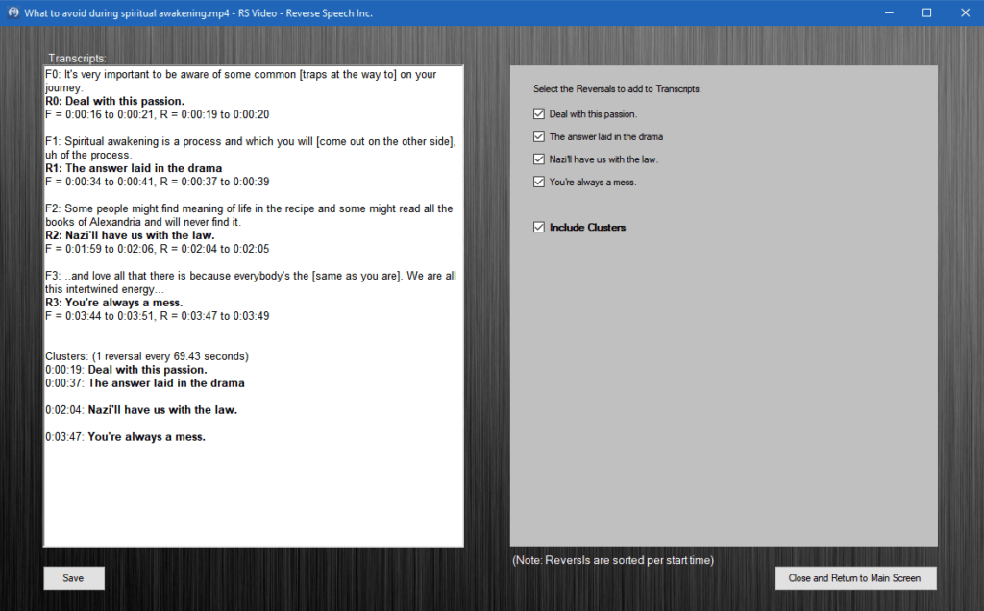The height and width of the screenshot is (611, 984).
Task: Disable the "Nazi'll have us with the law." reversal
Action: (539, 159)
